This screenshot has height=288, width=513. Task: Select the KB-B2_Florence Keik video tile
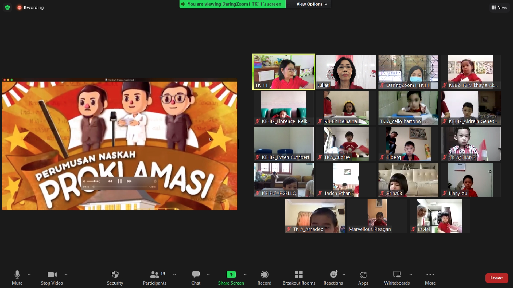pyautogui.click(x=284, y=108)
